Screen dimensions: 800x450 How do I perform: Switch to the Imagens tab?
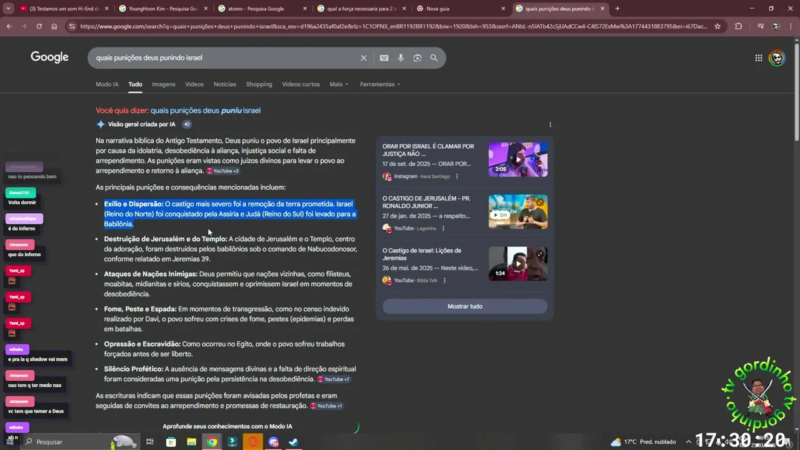164,84
